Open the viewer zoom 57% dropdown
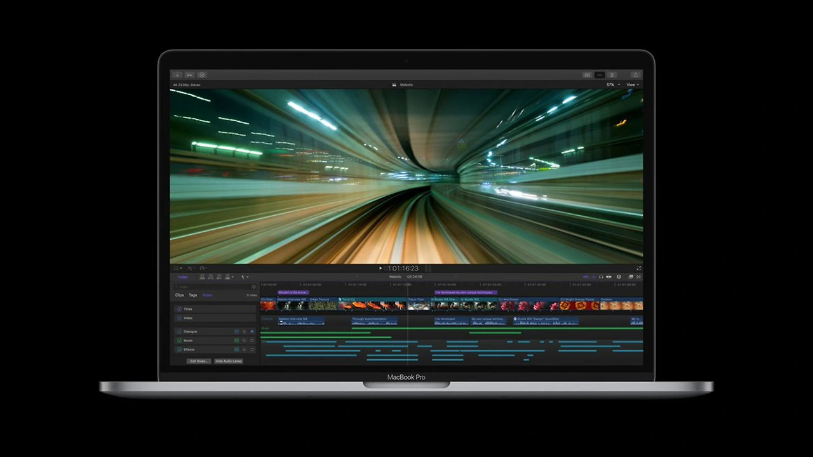Image resolution: width=813 pixels, height=457 pixels. pos(613,84)
